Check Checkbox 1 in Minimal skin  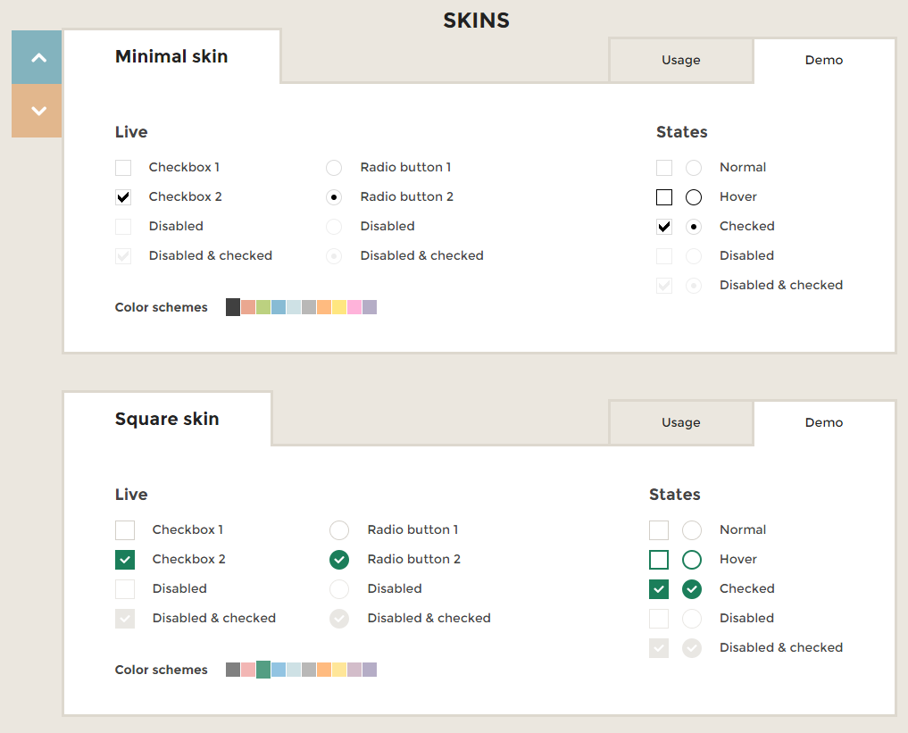pyautogui.click(x=123, y=168)
